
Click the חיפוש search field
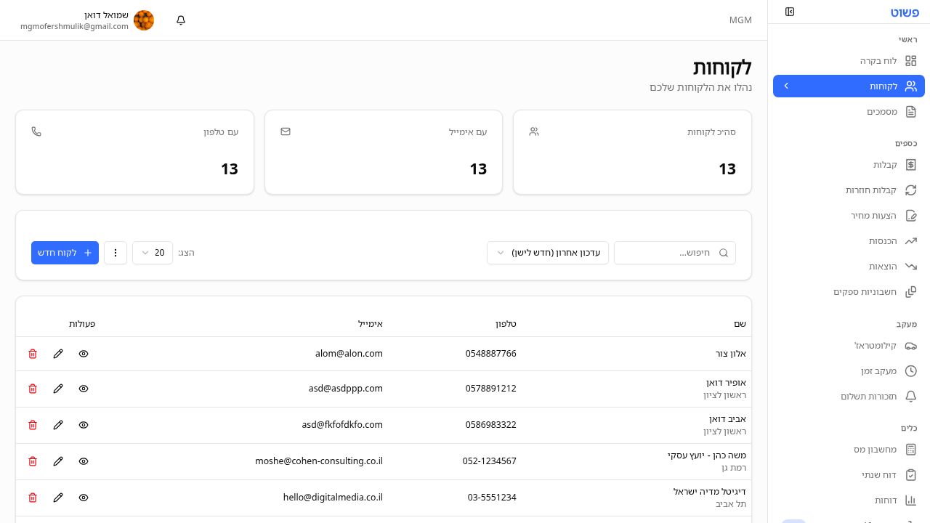tap(674, 252)
